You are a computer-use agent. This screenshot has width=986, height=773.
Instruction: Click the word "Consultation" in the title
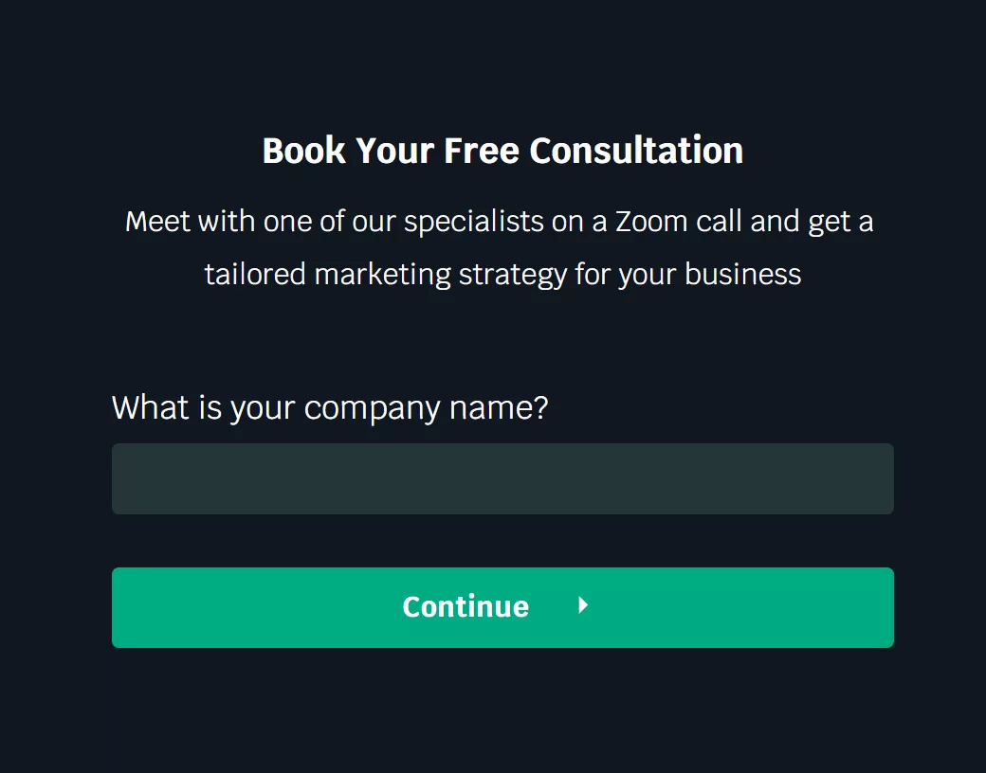coord(636,152)
